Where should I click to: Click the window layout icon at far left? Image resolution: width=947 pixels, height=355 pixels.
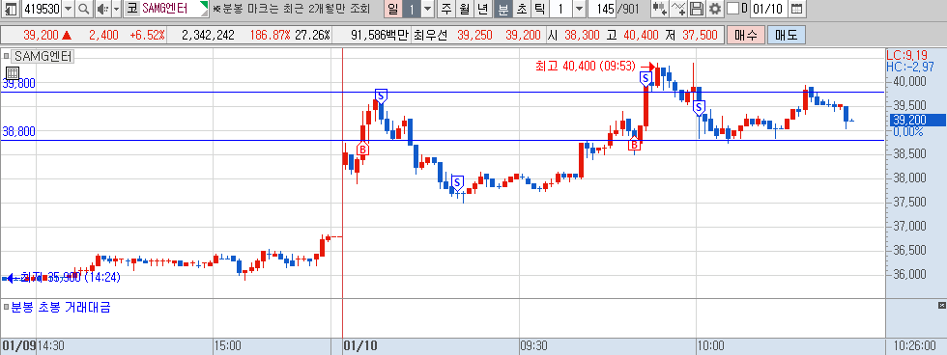tap(11, 9)
